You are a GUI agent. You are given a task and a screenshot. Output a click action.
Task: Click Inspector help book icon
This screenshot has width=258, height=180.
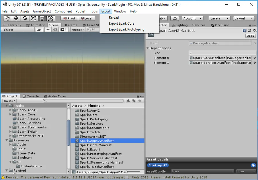(x=245, y=30)
